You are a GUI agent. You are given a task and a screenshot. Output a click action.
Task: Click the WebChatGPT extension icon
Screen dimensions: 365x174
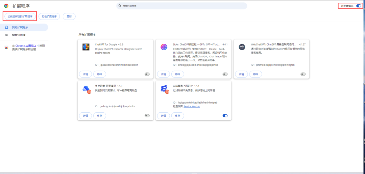coord(242,47)
